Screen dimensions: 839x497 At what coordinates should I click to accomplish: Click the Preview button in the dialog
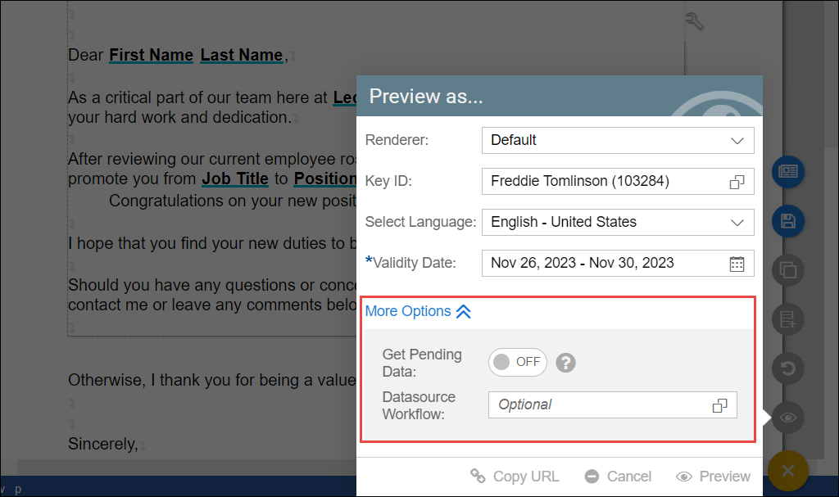click(x=713, y=477)
